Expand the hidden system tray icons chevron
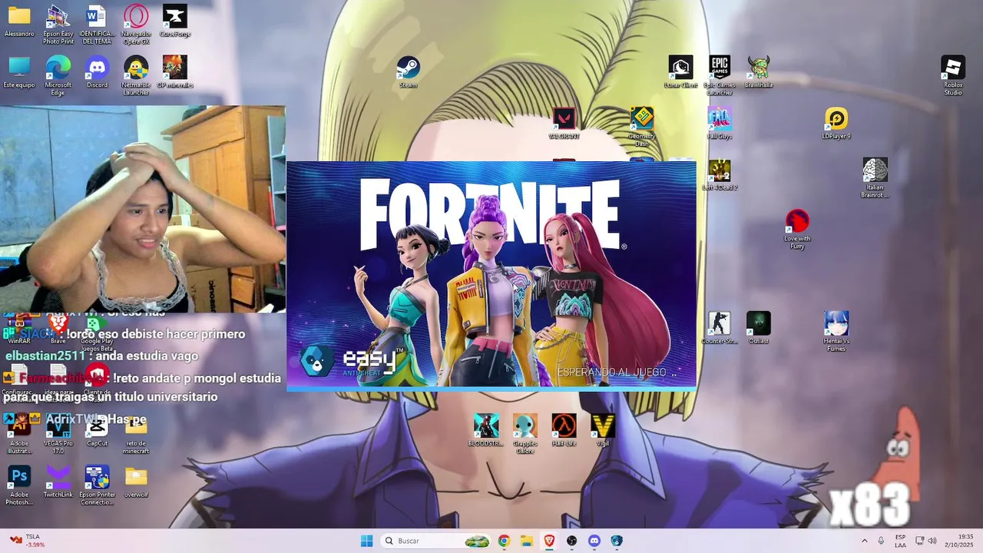Viewport: 983px width, 553px height. tap(864, 541)
